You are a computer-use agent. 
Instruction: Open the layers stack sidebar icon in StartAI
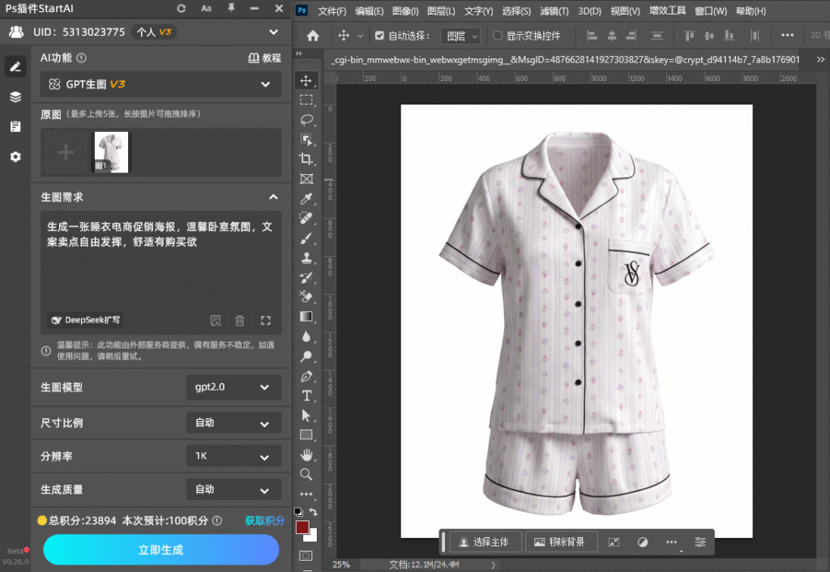15,97
